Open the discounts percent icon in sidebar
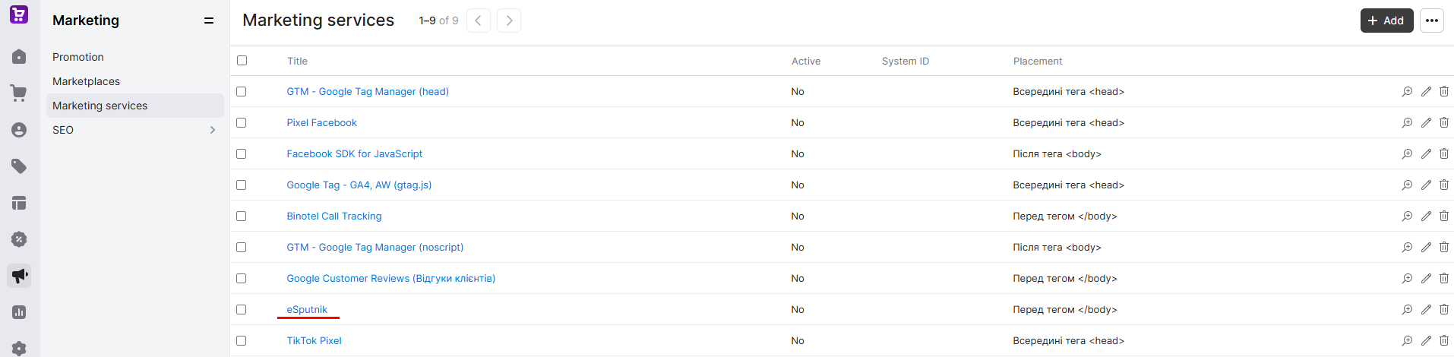This screenshot has height=357, width=1454. (x=19, y=239)
